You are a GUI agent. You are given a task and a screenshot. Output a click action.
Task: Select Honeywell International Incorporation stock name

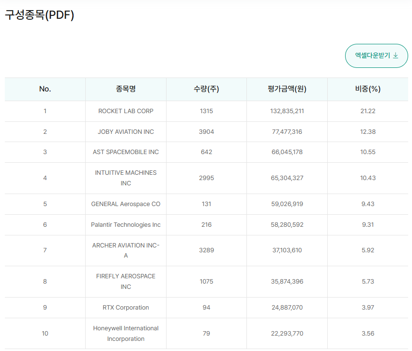tap(126, 334)
